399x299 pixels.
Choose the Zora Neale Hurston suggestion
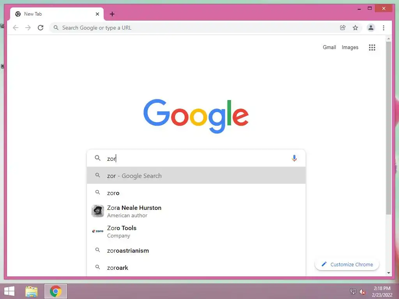pos(196,211)
